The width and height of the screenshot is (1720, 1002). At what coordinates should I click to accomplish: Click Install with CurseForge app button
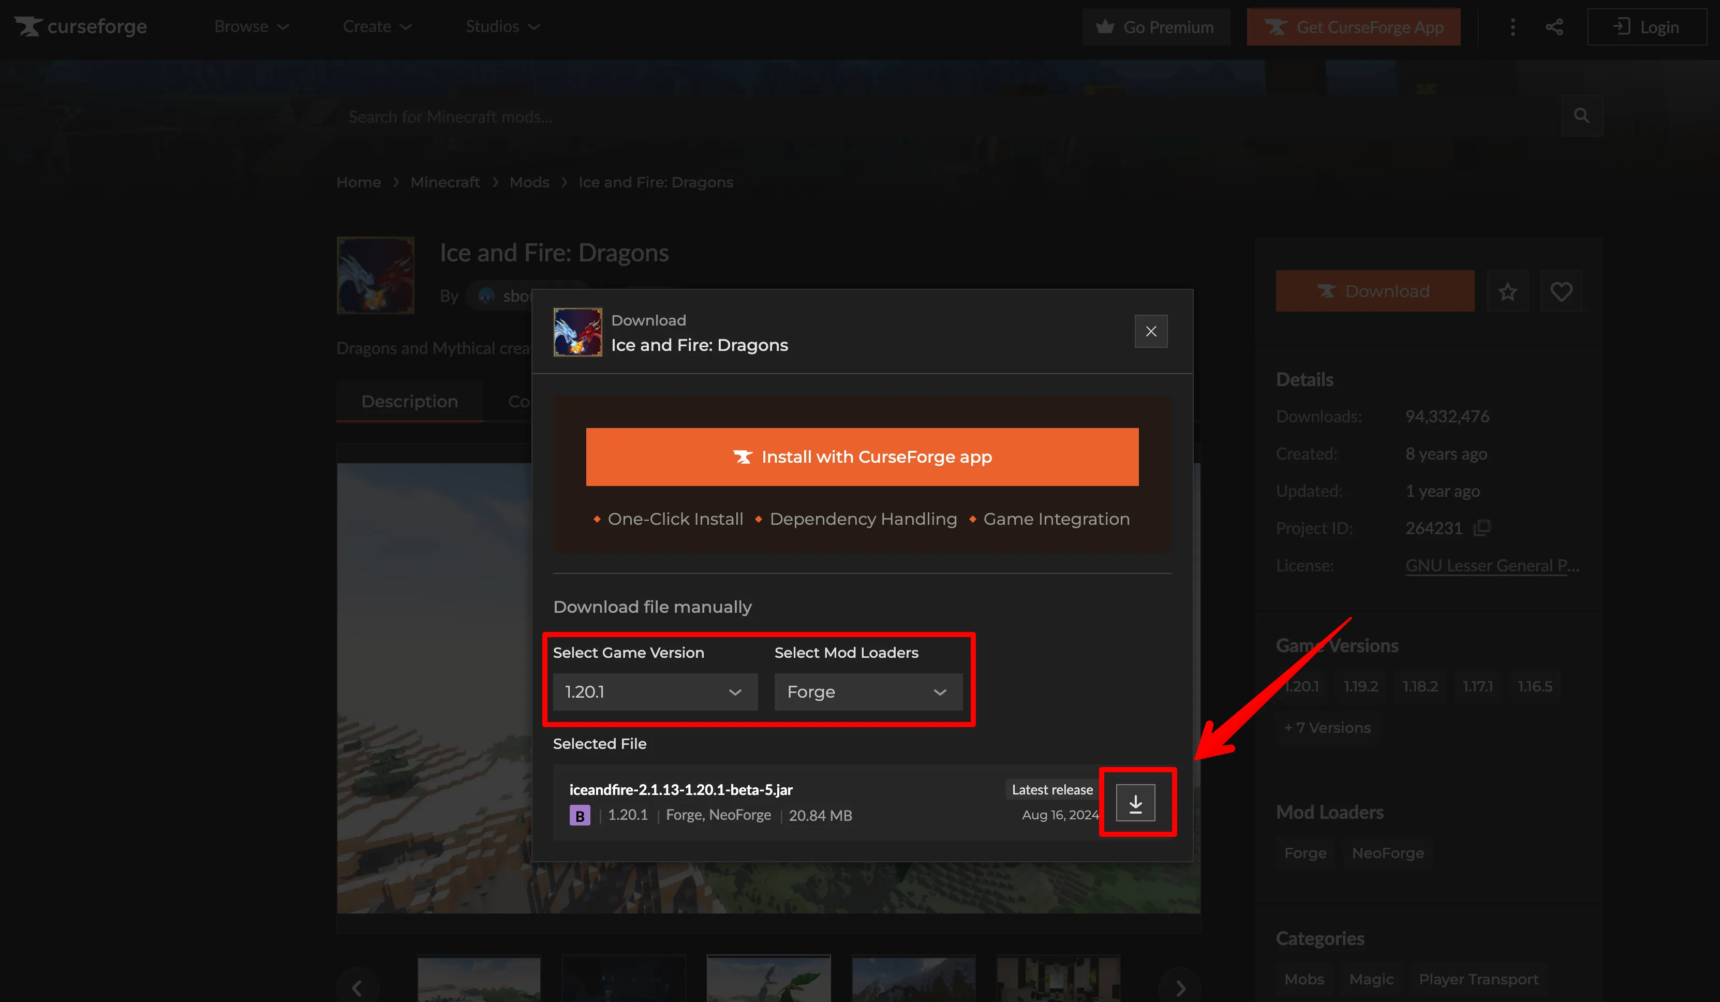pos(862,456)
